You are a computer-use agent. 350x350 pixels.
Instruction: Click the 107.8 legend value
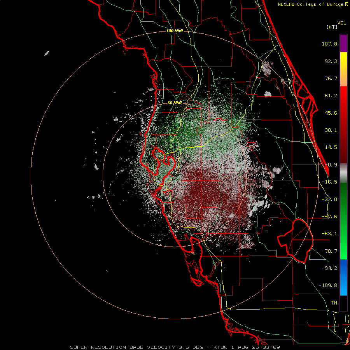329,44
